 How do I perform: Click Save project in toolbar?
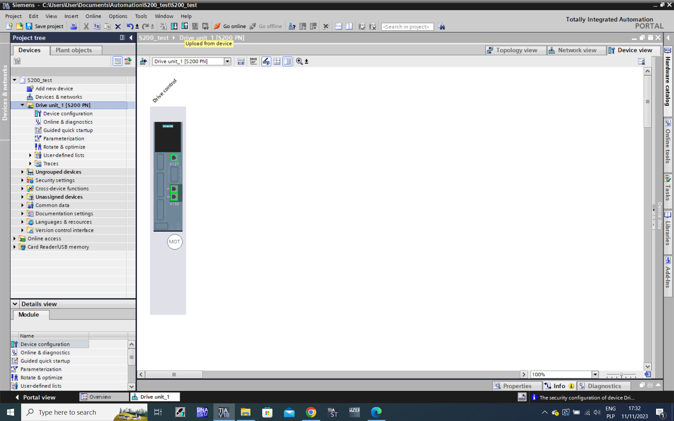coord(45,26)
